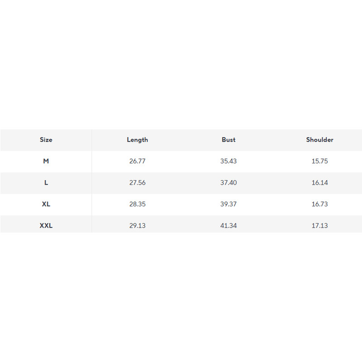Select the Shoulder column header
Screen dimensions: 362x362
coord(319,140)
